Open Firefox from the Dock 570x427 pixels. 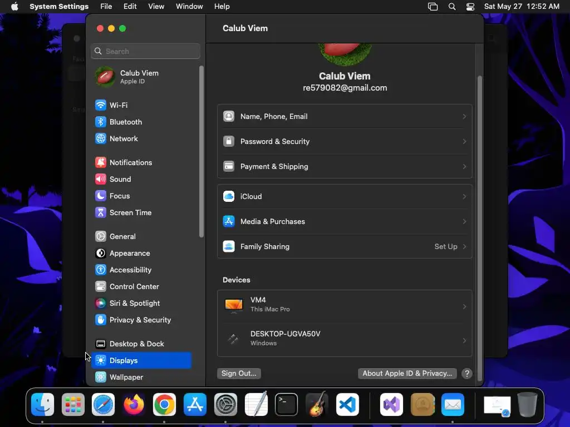pyautogui.click(x=134, y=405)
